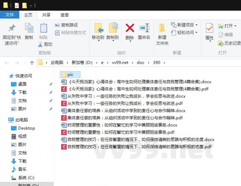Image resolution: width=241 pixels, height=186 pixels.
Task: Select the pic folder
Action: (x=70, y=75)
